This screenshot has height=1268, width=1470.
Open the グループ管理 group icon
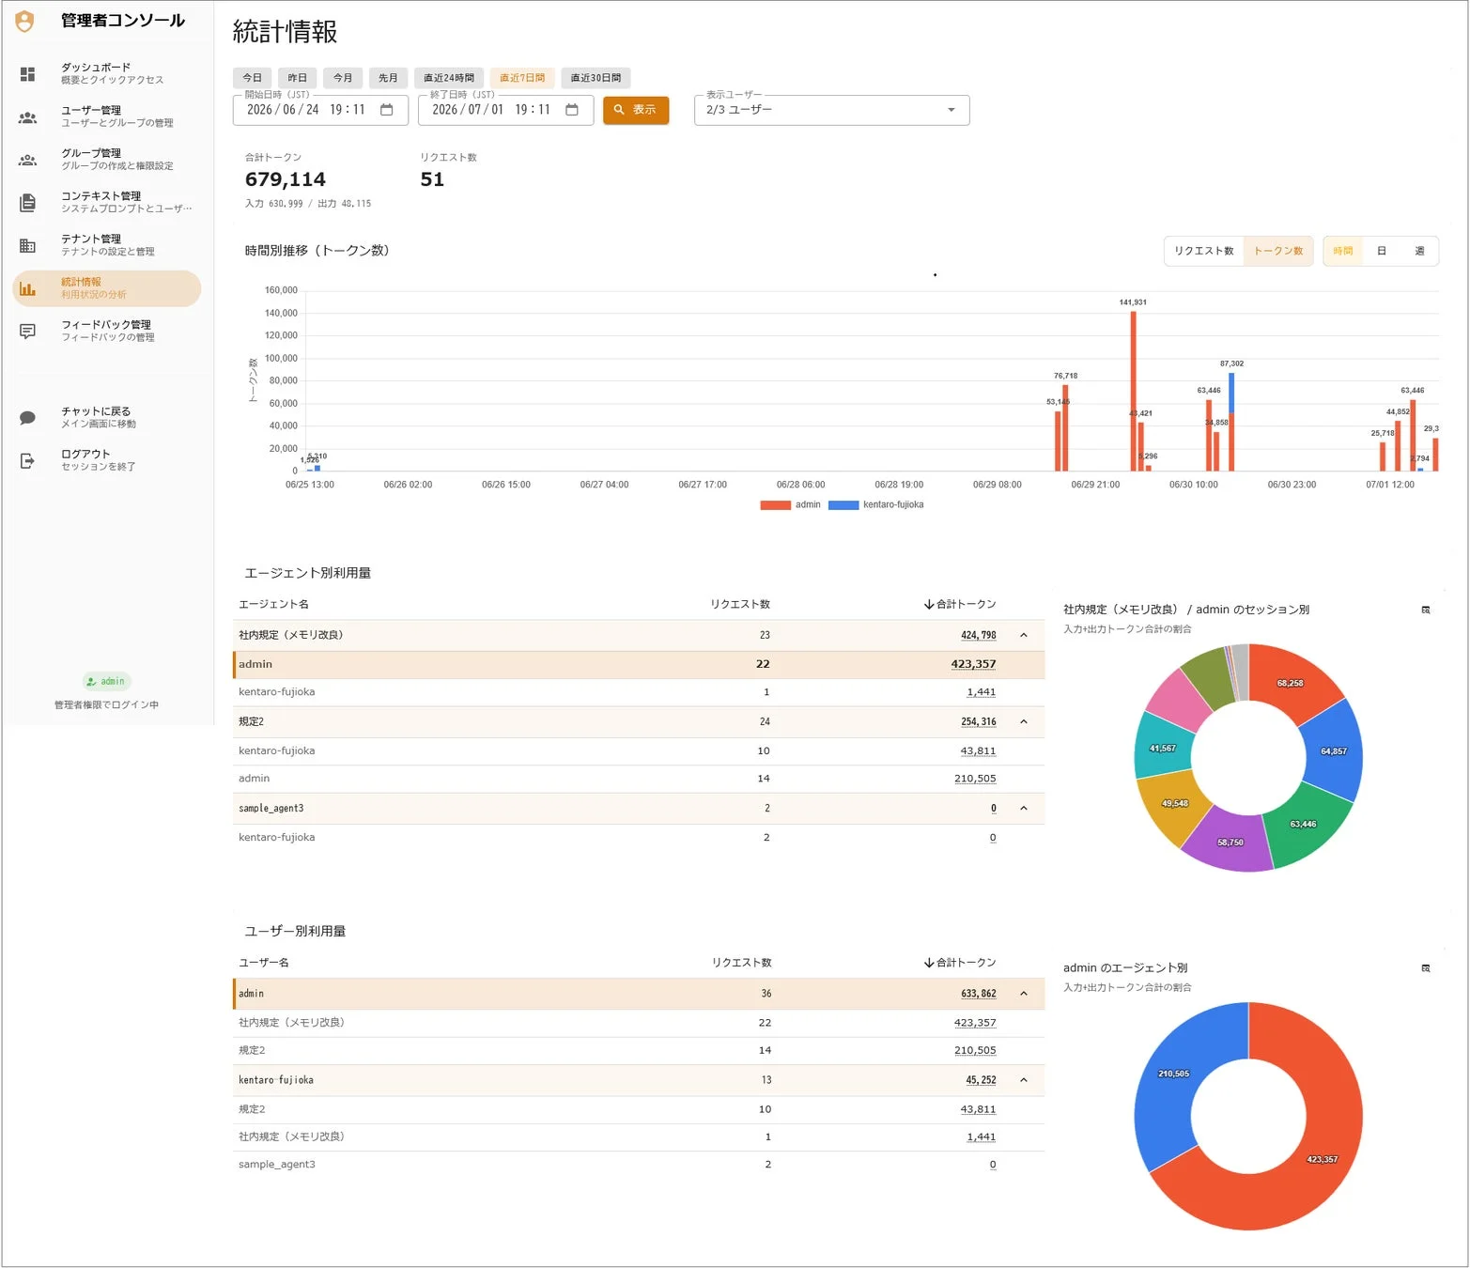(x=27, y=161)
